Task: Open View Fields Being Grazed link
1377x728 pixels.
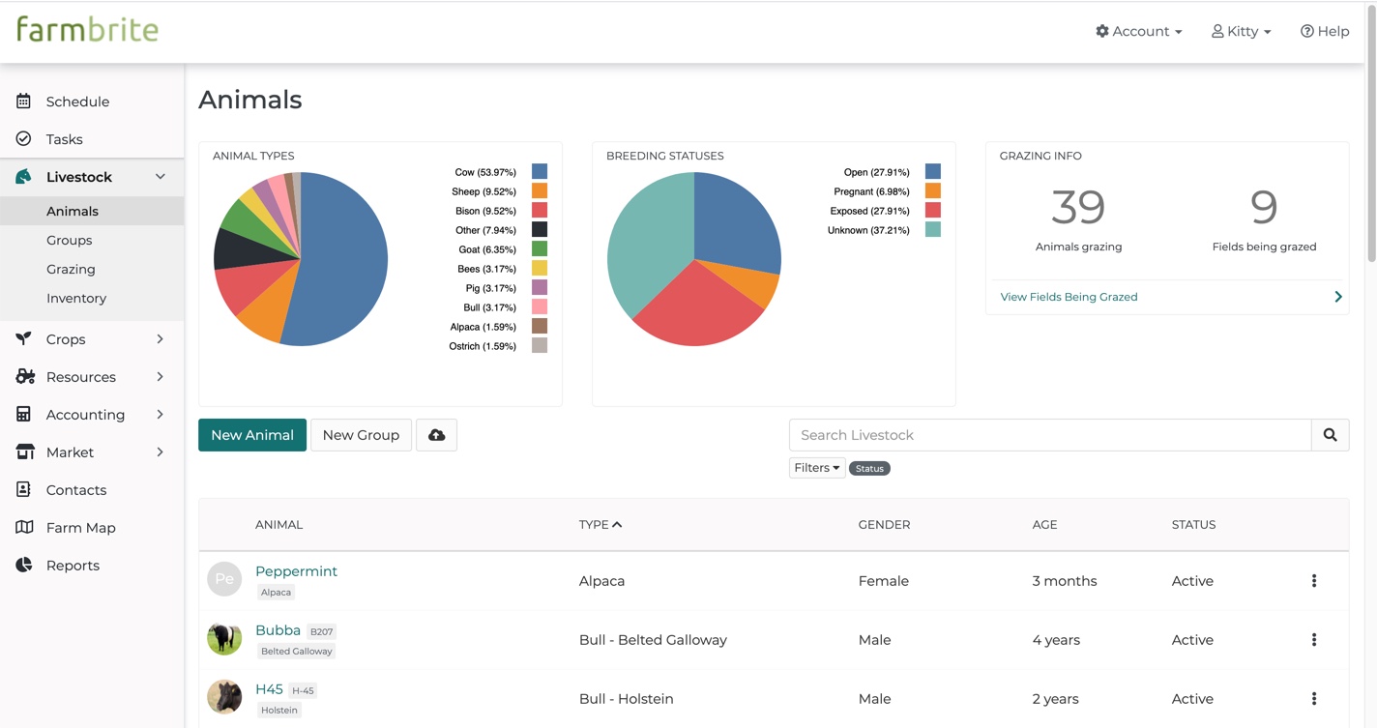Action: click(x=1069, y=297)
